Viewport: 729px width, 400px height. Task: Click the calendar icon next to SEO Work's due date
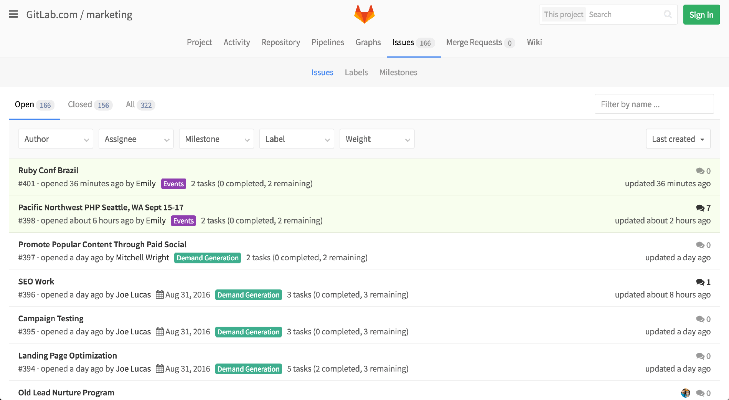click(160, 294)
